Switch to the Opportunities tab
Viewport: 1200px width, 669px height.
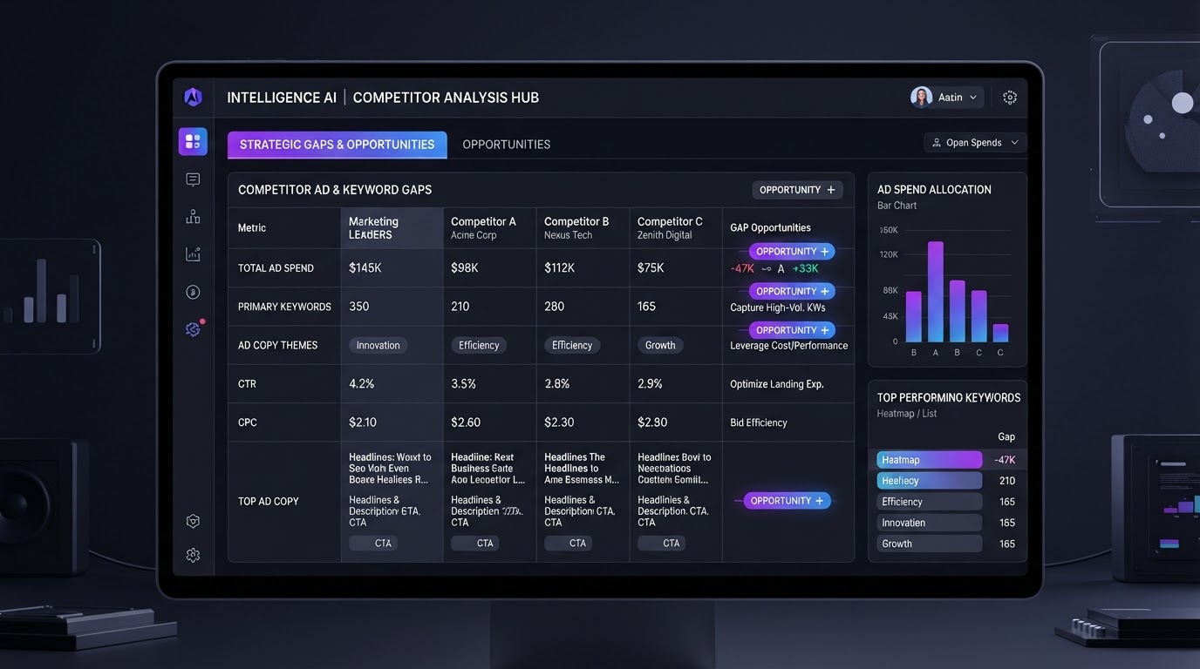(x=507, y=145)
